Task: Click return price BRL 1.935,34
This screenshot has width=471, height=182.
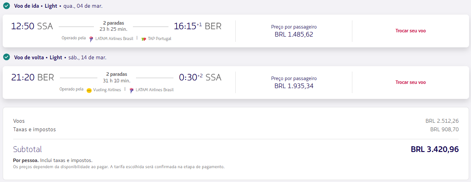Action: pyautogui.click(x=294, y=86)
